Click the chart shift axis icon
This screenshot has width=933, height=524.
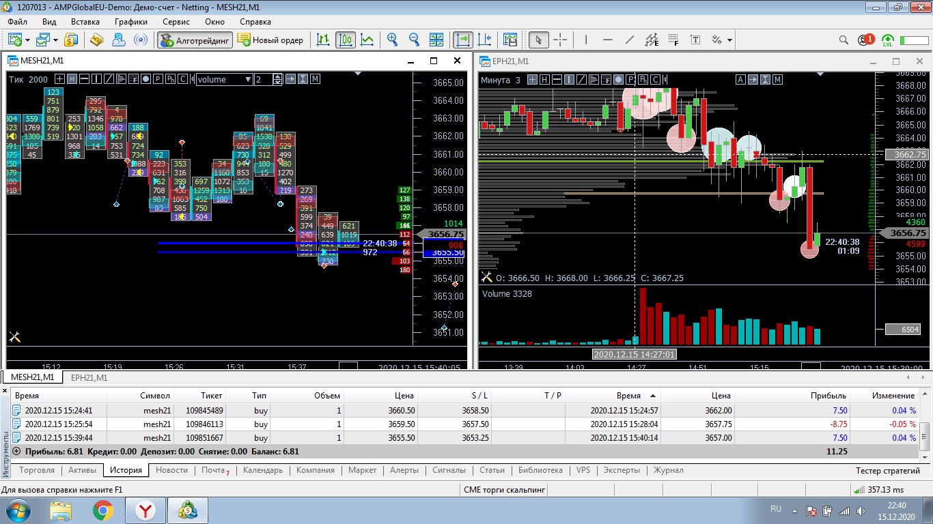484,40
